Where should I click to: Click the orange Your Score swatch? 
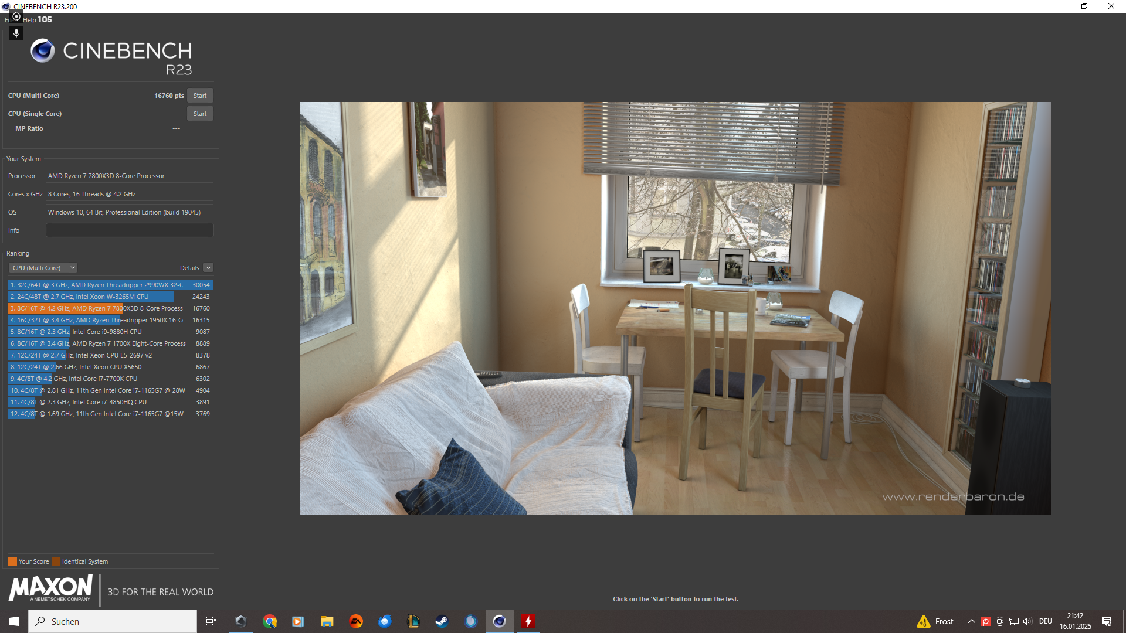[12, 561]
